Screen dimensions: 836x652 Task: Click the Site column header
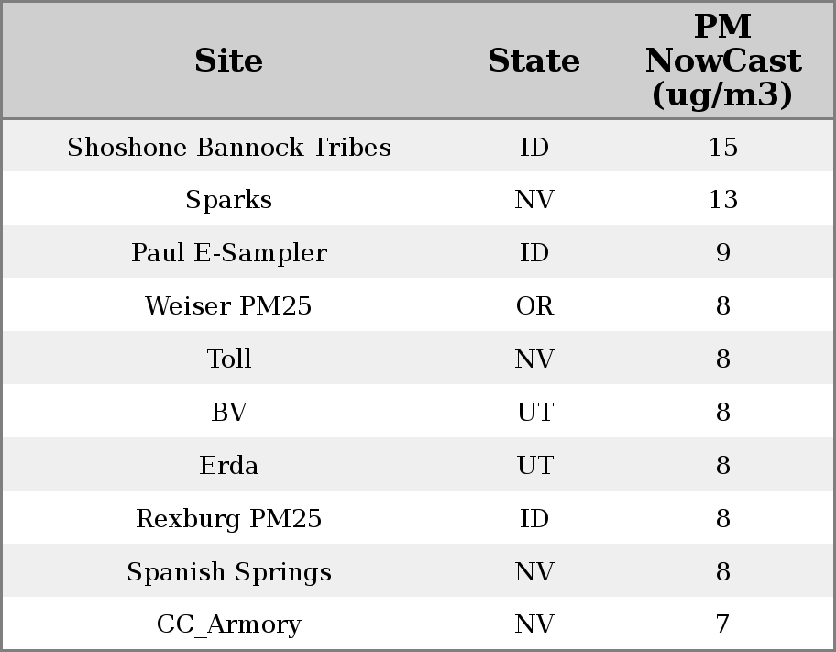(228, 61)
